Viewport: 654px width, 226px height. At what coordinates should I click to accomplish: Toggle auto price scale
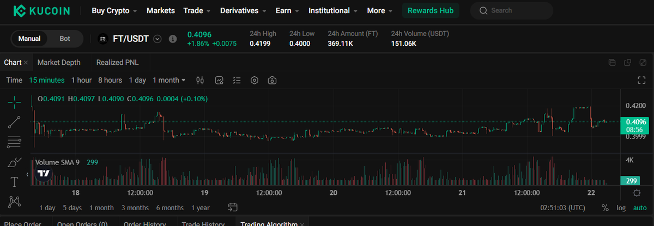coord(640,207)
